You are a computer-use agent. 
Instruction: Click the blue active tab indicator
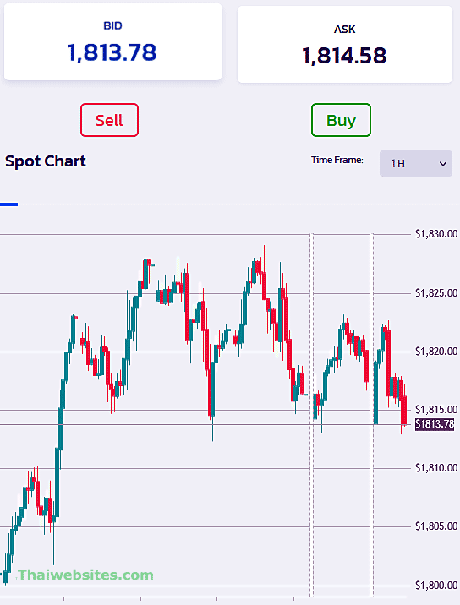coord(9,204)
